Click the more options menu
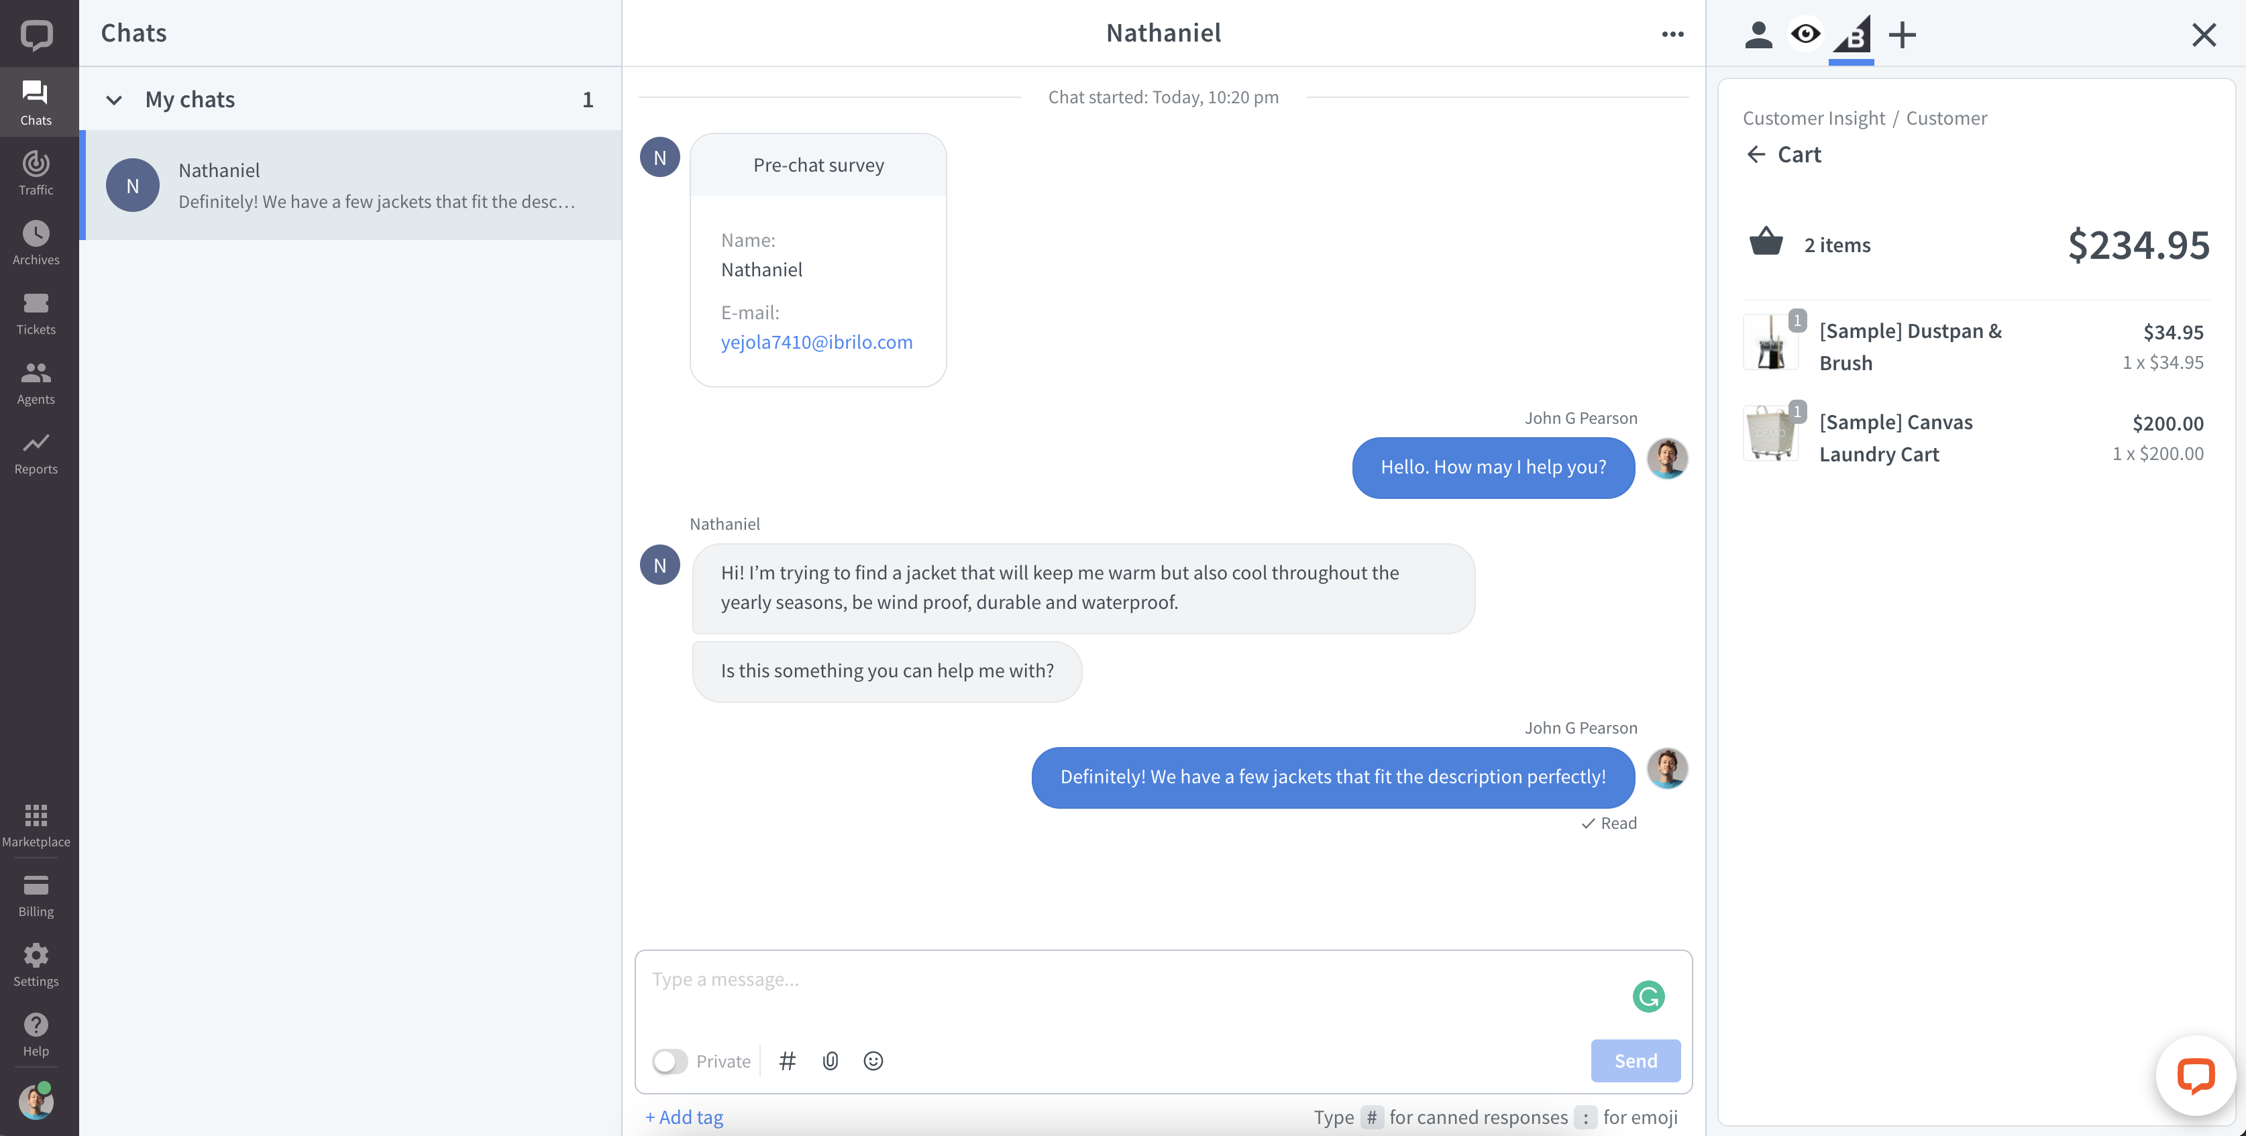 point(1674,34)
